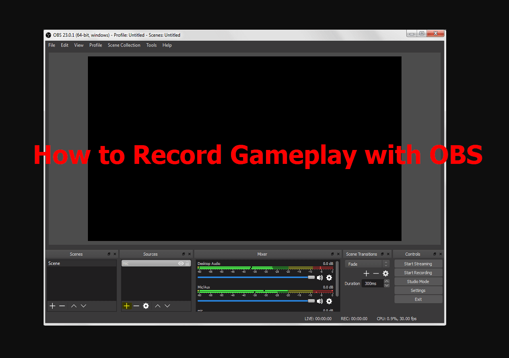Remove scene transition with minus icon
Screen dimensions: 509x358
[376, 273]
